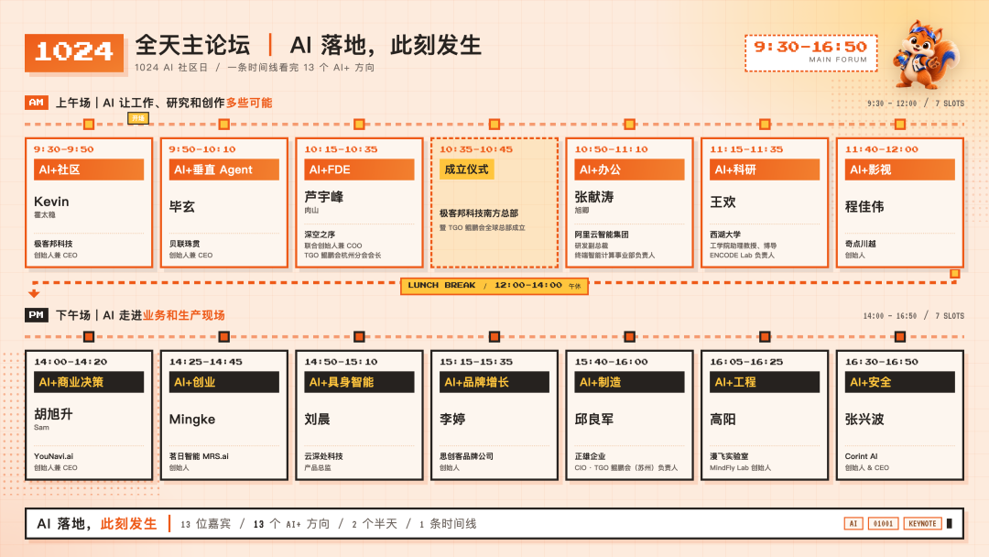
Task: Select timeline marker above AI+具身智能 card
Action: coord(359,337)
